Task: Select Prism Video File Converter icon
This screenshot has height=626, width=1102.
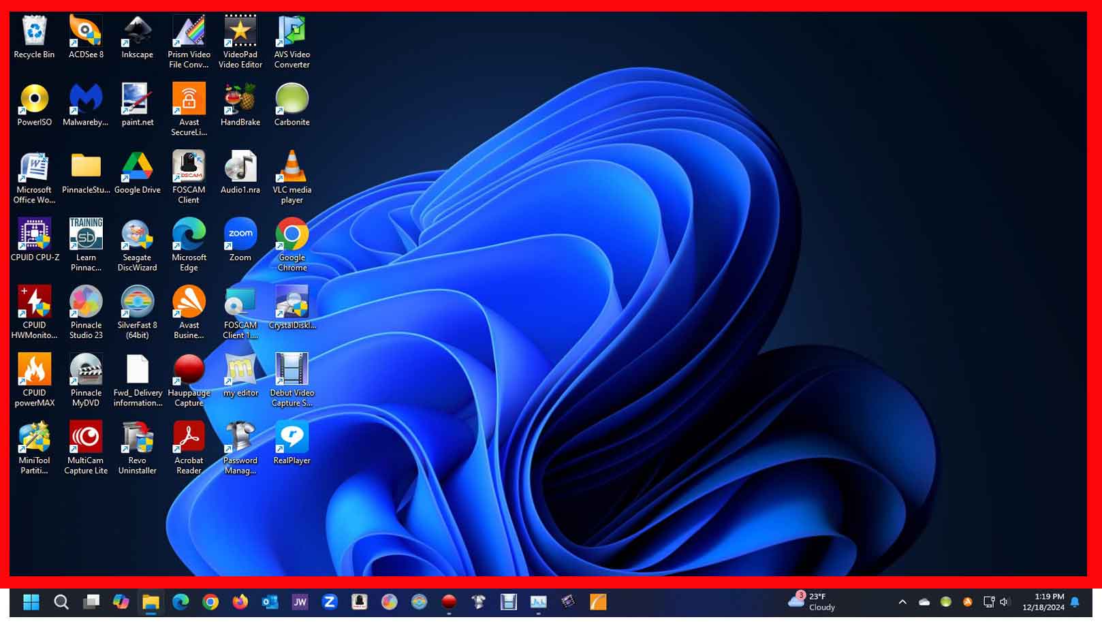Action: [189, 42]
